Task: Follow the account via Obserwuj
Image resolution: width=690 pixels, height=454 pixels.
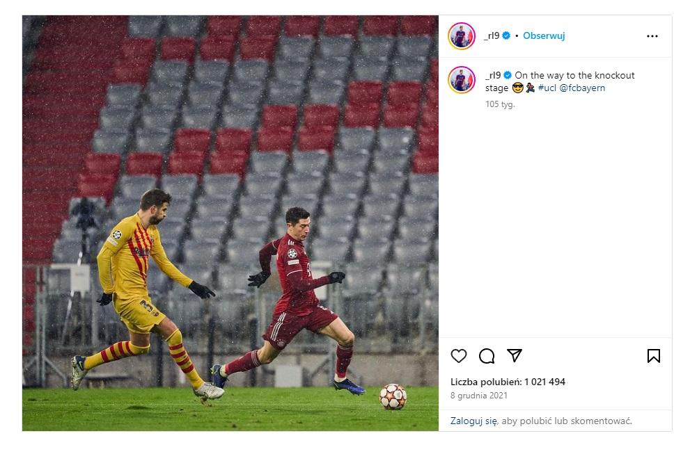Action: point(544,35)
